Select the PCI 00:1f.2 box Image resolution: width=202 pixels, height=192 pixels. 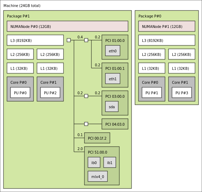point(97,138)
